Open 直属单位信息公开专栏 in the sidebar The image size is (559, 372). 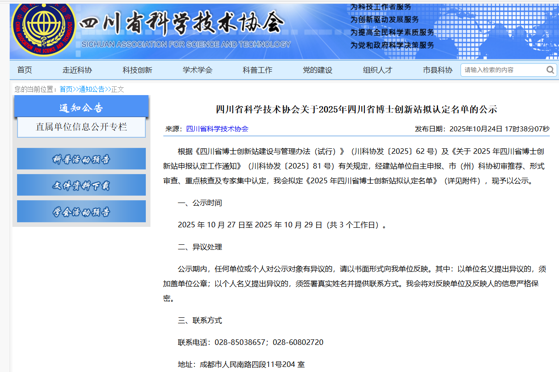[x=81, y=128]
